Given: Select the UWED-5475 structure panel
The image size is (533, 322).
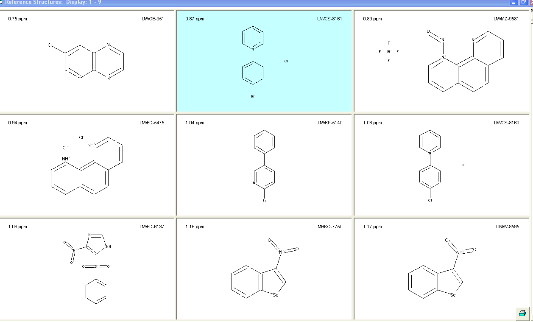Looking at the screenshot, I should tap(87, 165).
